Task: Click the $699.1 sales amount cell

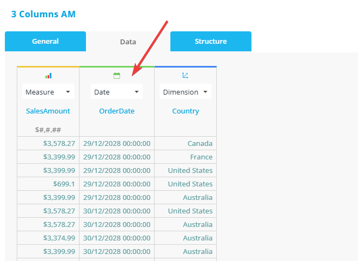Action: coord(64,184)
